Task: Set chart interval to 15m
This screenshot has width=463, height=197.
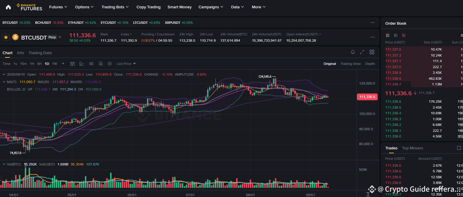Action: pyautogui.click(x=24, y=64)
